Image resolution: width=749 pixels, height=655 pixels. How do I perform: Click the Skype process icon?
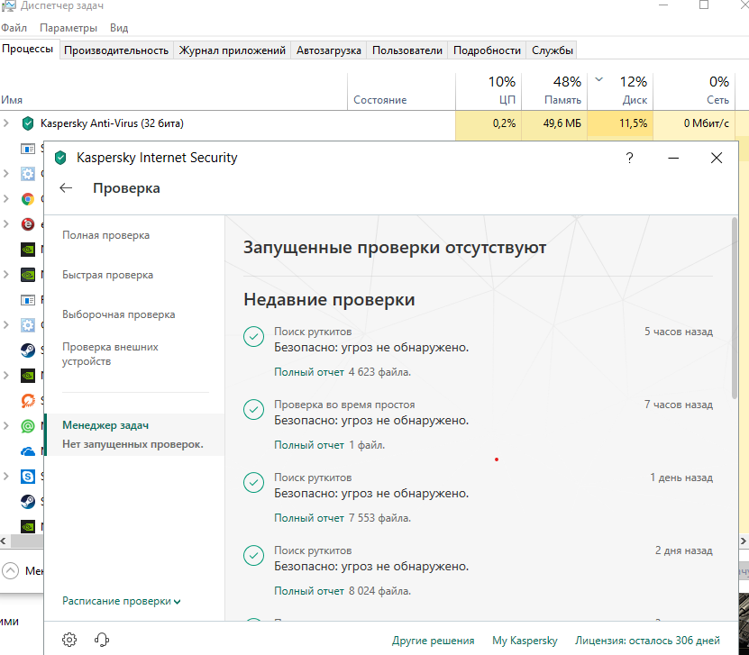(28, 476)
